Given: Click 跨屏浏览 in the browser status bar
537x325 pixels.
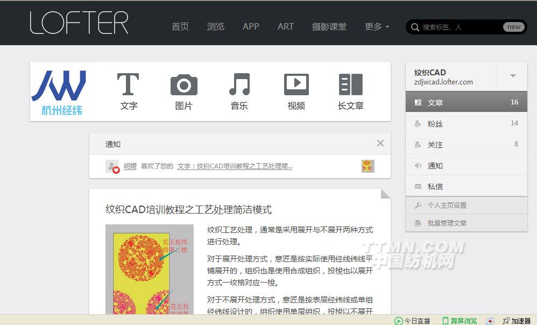Looking at the screenshot, I should click(x=463, y=321).
